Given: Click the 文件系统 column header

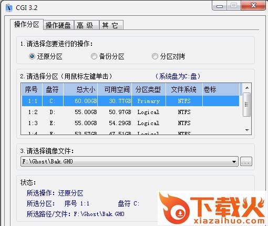Looking at the screenshot, I should pyautogui.click(x=184, y=89).
